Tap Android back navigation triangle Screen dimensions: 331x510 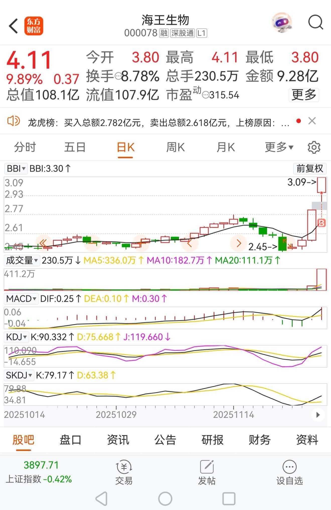pyautogui.click(x=102, y=498)
